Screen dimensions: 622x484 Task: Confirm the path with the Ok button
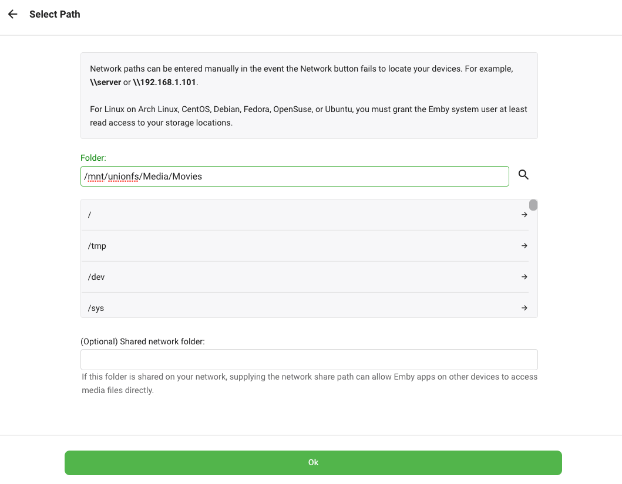(x=313, y=462)
